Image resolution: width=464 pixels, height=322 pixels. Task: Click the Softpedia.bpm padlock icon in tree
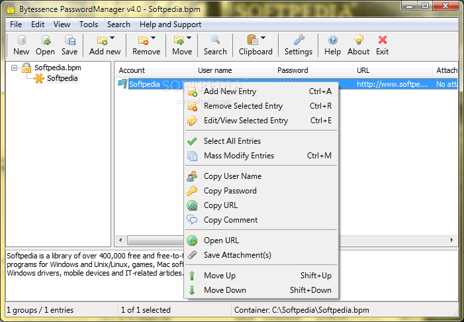coord(26,68)
